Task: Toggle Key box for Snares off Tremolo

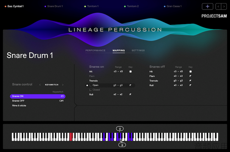Action: 190,81
